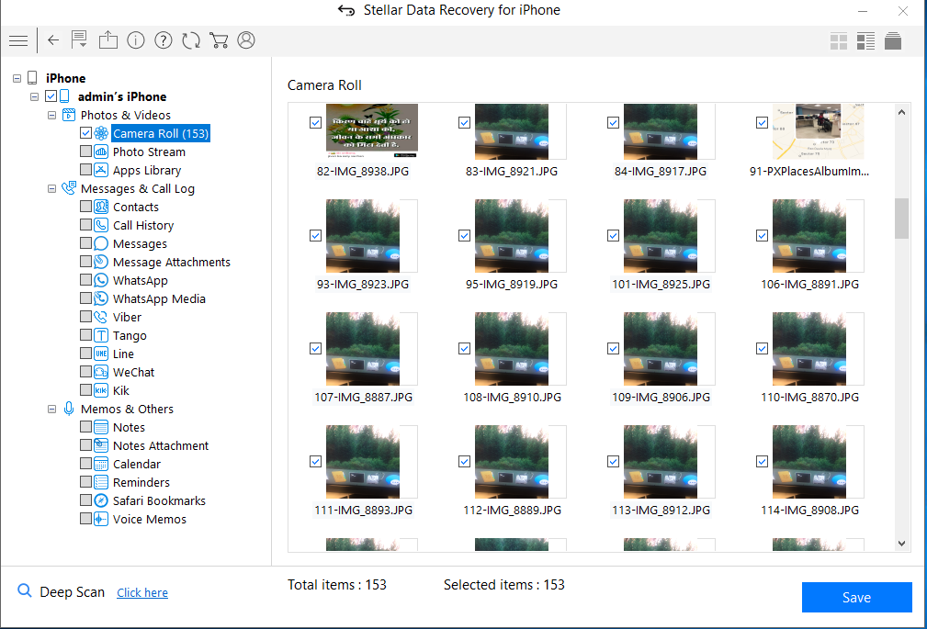Select Photo Stream in the sidebar
927x629 pixels.
tap(148, 152)
